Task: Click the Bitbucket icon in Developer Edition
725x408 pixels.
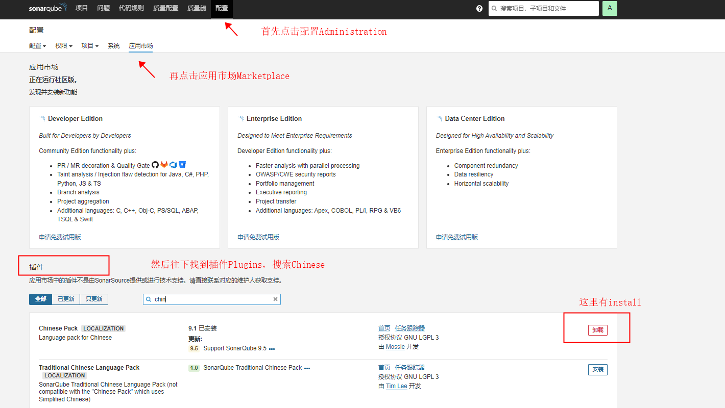Action: (x=182, y=165)
